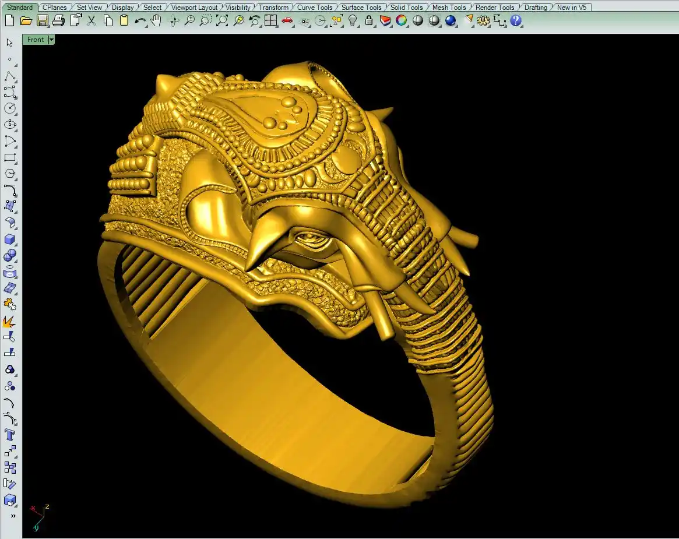
Task: Click the Save disk icon
Action: pos(43,21)
